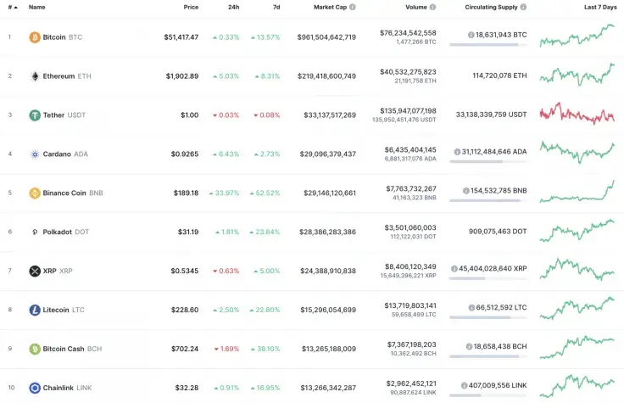Open Binance Coin's 7-day sparkline chart
Screen dimensions: 624x403
[577, 192]
